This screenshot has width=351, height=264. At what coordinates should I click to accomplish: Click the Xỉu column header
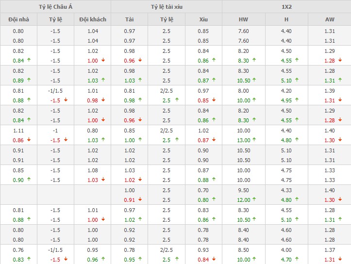[203, 20]
